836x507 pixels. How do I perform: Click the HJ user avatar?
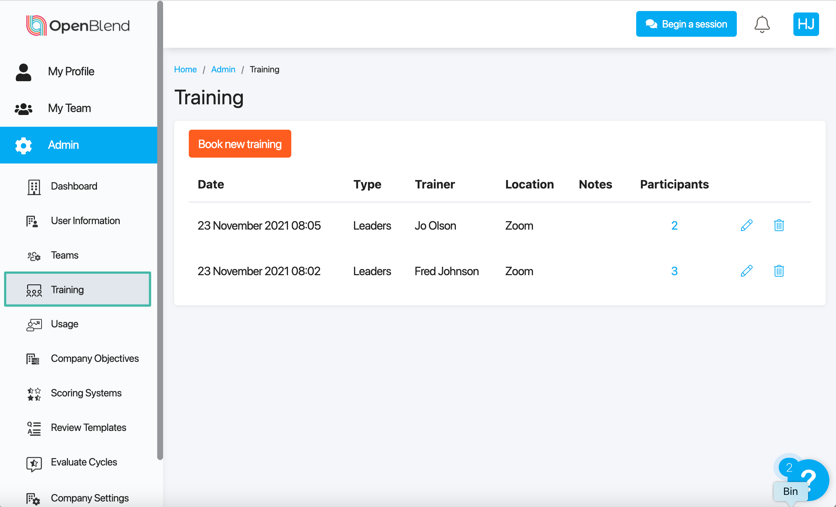pyautogui.click(x=806, y=24)
